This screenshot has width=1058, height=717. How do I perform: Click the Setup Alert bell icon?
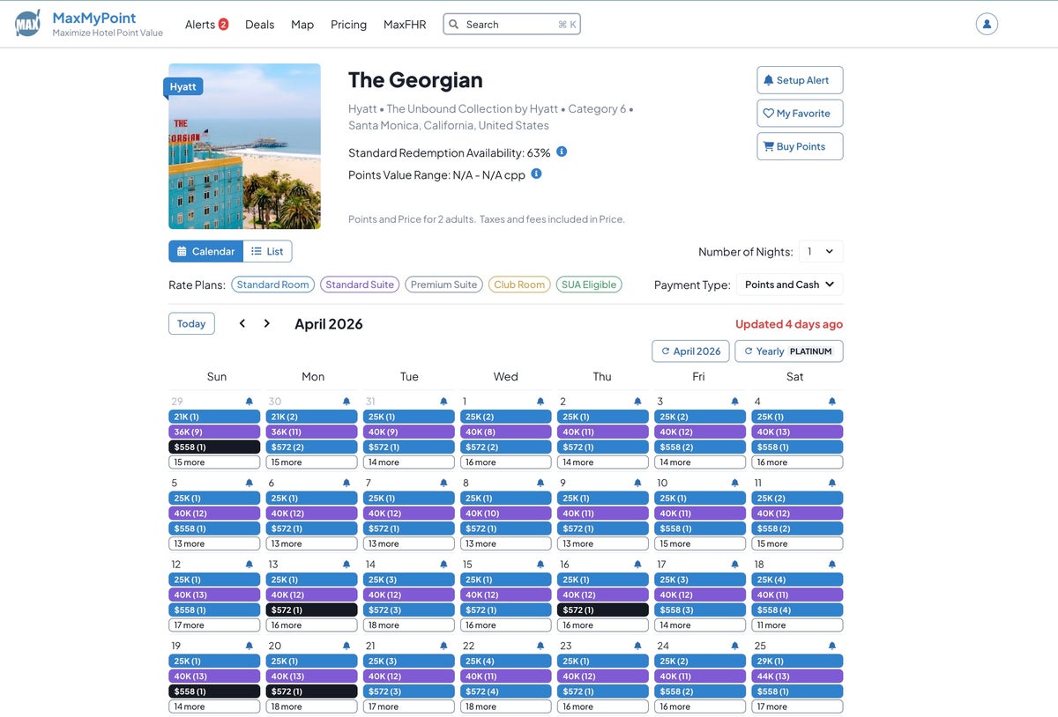[x=771, y=79]
